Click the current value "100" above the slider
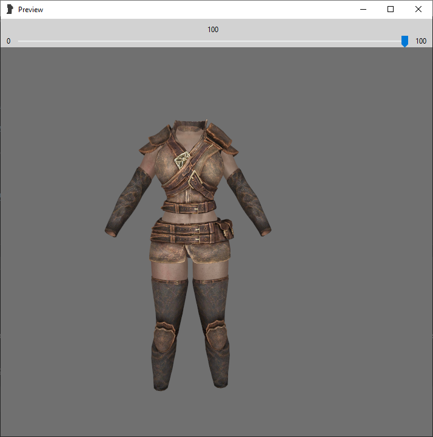This screenshot has width=433, height=437. [213, 30]
